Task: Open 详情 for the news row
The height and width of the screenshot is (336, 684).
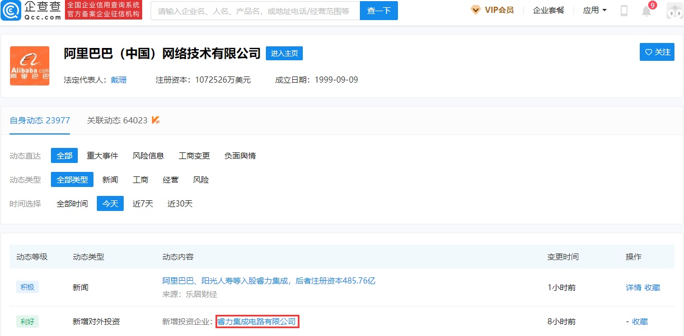Action: tap(634, 287)
